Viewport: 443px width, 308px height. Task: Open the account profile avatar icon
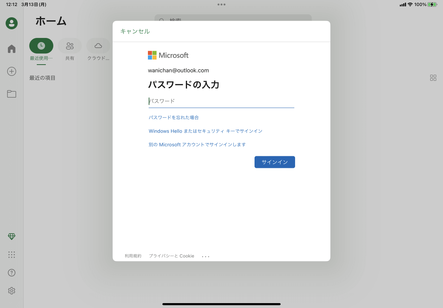[11, 23]
